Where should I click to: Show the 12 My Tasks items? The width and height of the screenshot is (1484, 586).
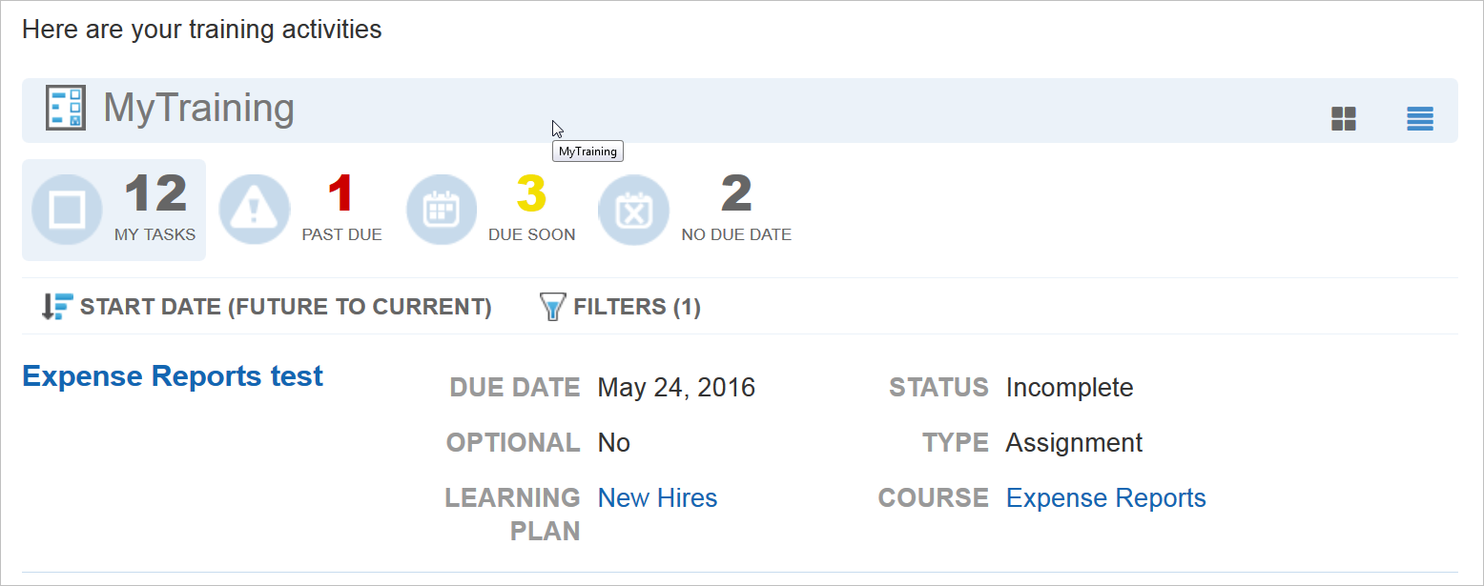point(155,195)
